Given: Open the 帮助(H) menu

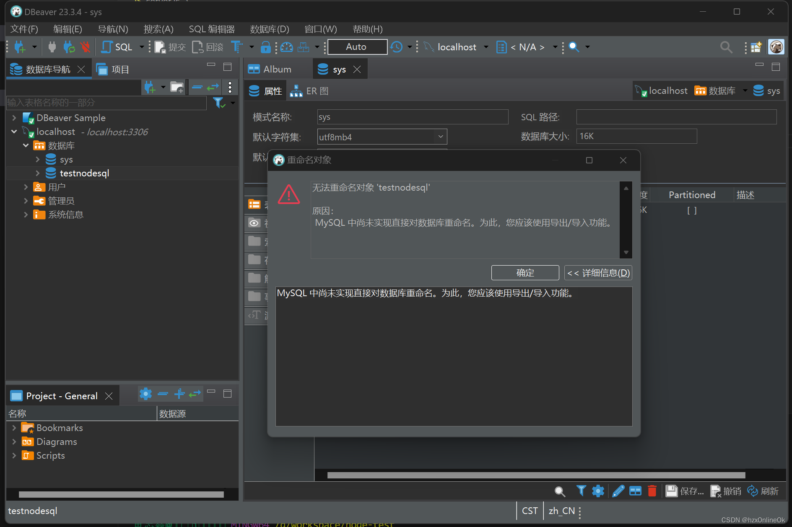Looking at the screenshot, I should (x=368, y=29).
